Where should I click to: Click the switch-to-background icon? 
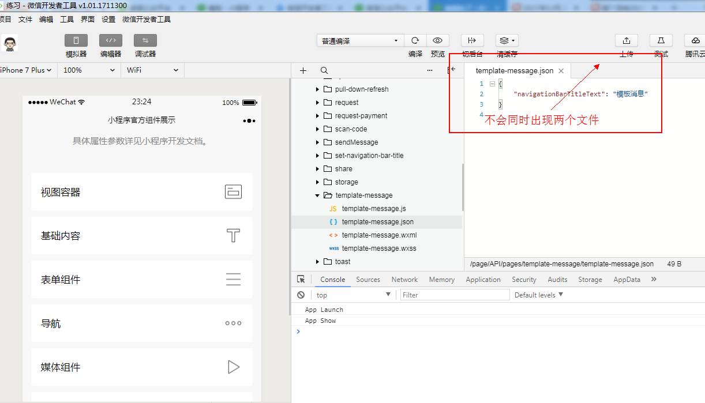click(x=472, y=40)
